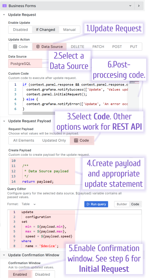This screenshot has height=279, width=150.
Task: Click the Run query button
Action: click(96, 204)
